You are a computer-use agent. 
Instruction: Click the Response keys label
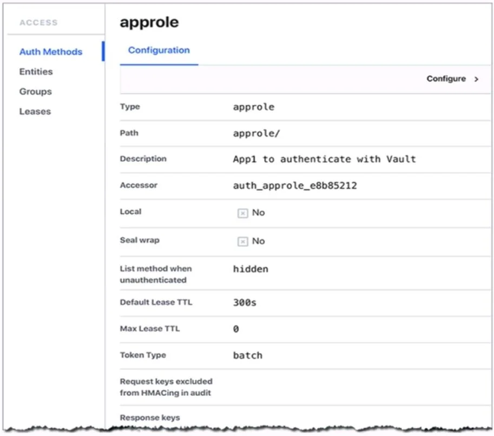[x=150, y=418]
